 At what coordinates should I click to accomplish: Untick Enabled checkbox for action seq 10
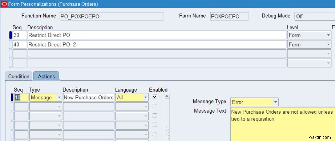[155, 97]
